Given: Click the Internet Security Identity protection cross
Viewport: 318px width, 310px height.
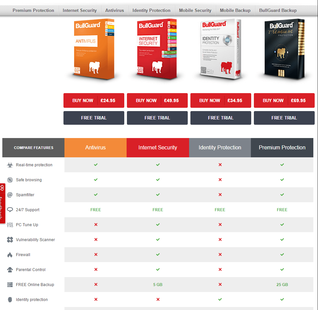Looking at the screenshot, I should 158,299.
